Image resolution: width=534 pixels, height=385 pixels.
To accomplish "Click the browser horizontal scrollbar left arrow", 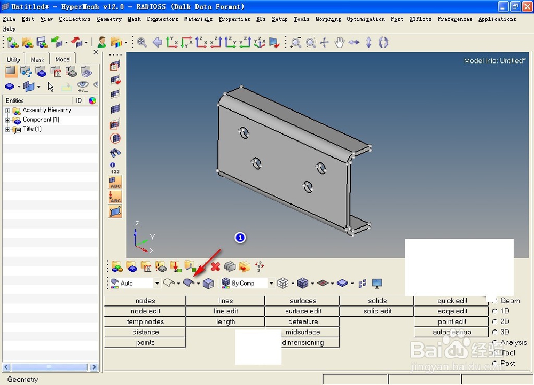I will tap(6, 367).
